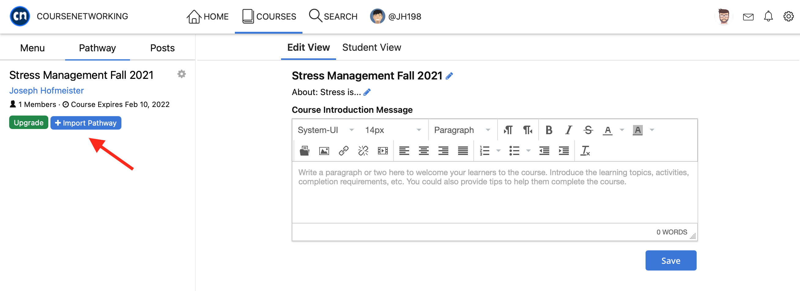The width and height of the screenshot is (800, 291).
Task: Expand numbered list style options
Action: (498, 151)
